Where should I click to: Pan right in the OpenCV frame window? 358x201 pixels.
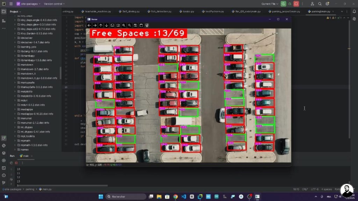tap(95, 25)
